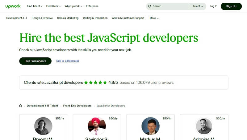
Task: Click the Sign Up button
Action: pyautogui.click(x=231, y=6)
